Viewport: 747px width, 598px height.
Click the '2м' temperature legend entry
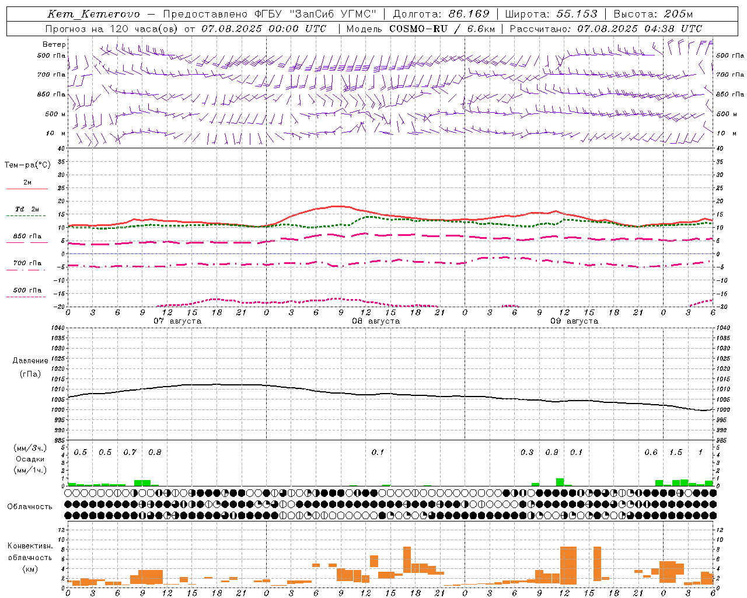click(27, 183)
